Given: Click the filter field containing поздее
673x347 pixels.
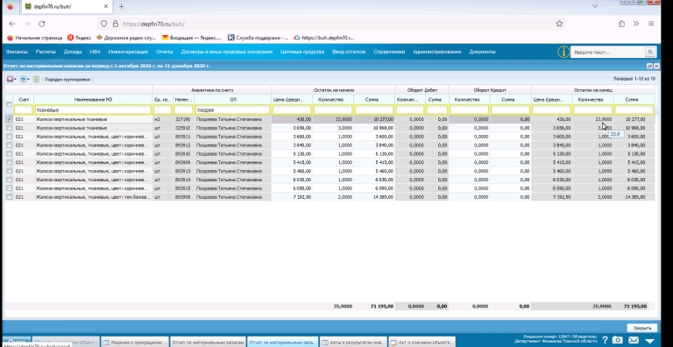Looking at the screenshot, I should (232, 110).
